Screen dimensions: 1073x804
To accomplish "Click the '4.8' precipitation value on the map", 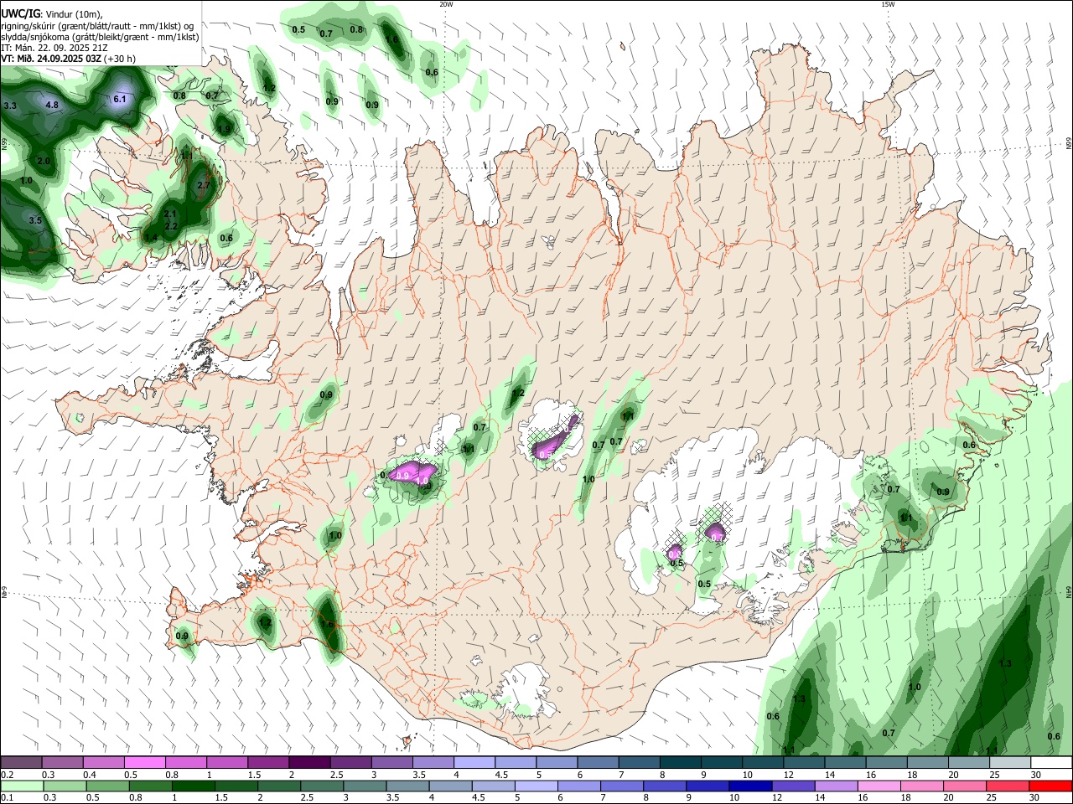I will coord(52,105).
